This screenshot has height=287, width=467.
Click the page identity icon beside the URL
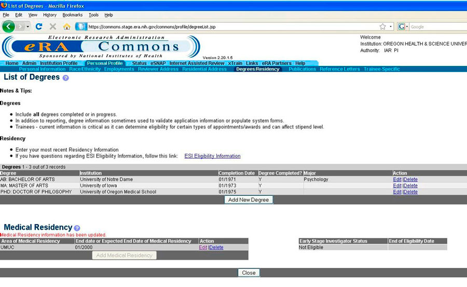click(81, 26)
